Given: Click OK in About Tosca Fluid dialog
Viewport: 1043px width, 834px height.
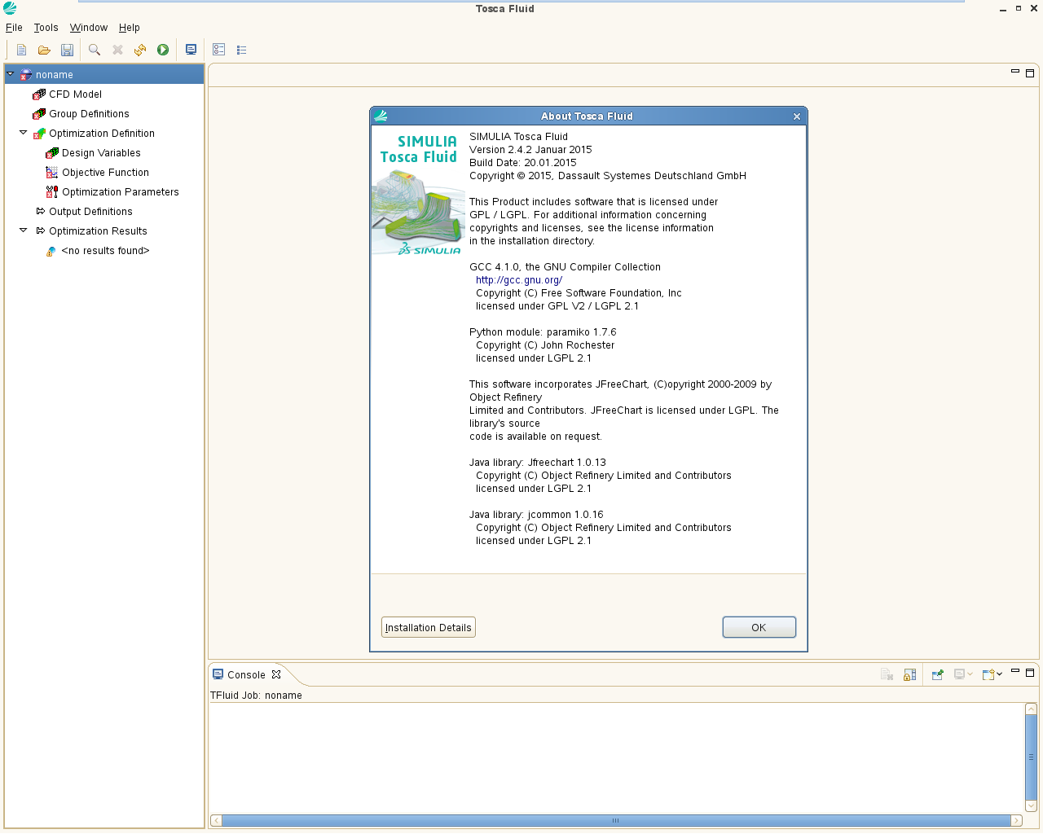Looking at the screenshot, I should coord(759,627).
